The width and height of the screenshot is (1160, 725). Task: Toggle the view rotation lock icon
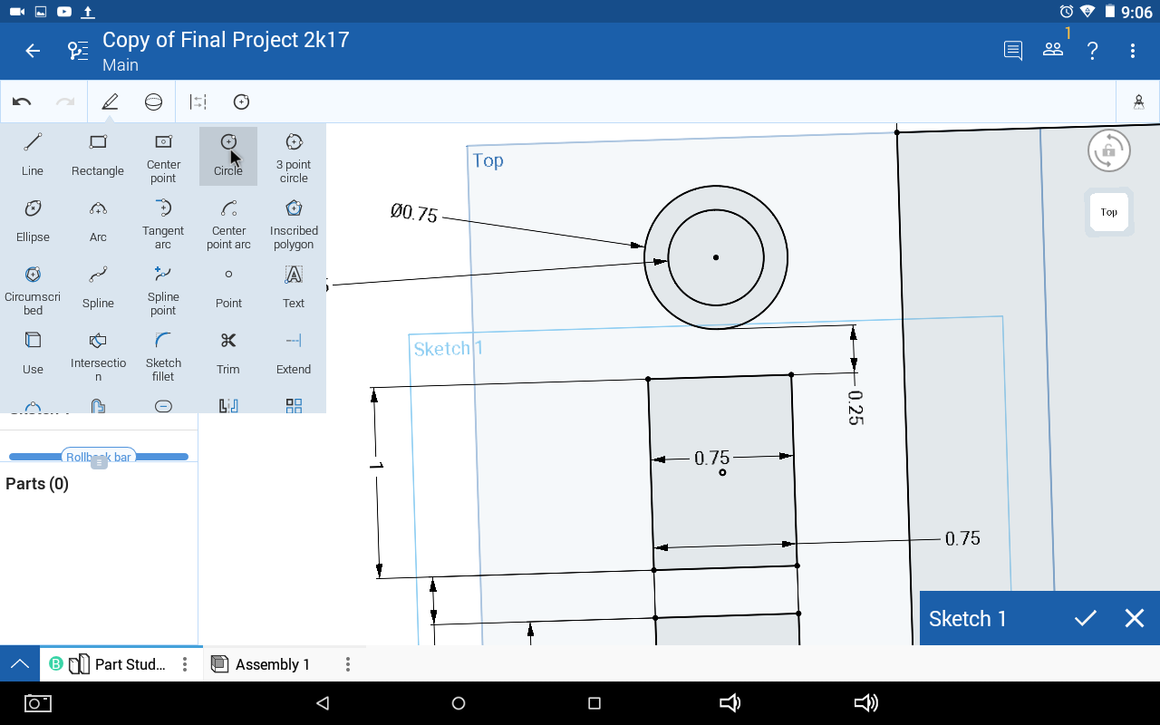1108,150
